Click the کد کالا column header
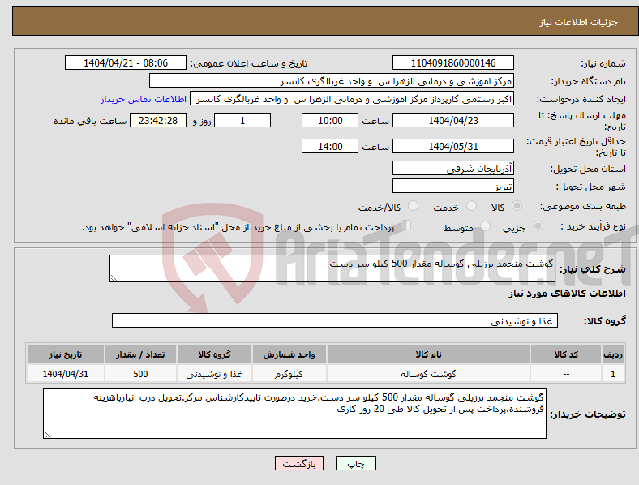Viewport: 639px width, 485px height. point(566,354)
